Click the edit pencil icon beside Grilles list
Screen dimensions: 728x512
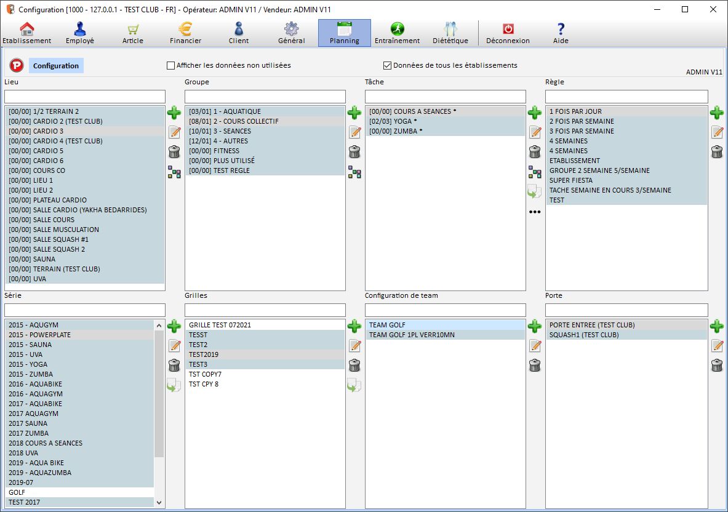[x=354, y=346]
